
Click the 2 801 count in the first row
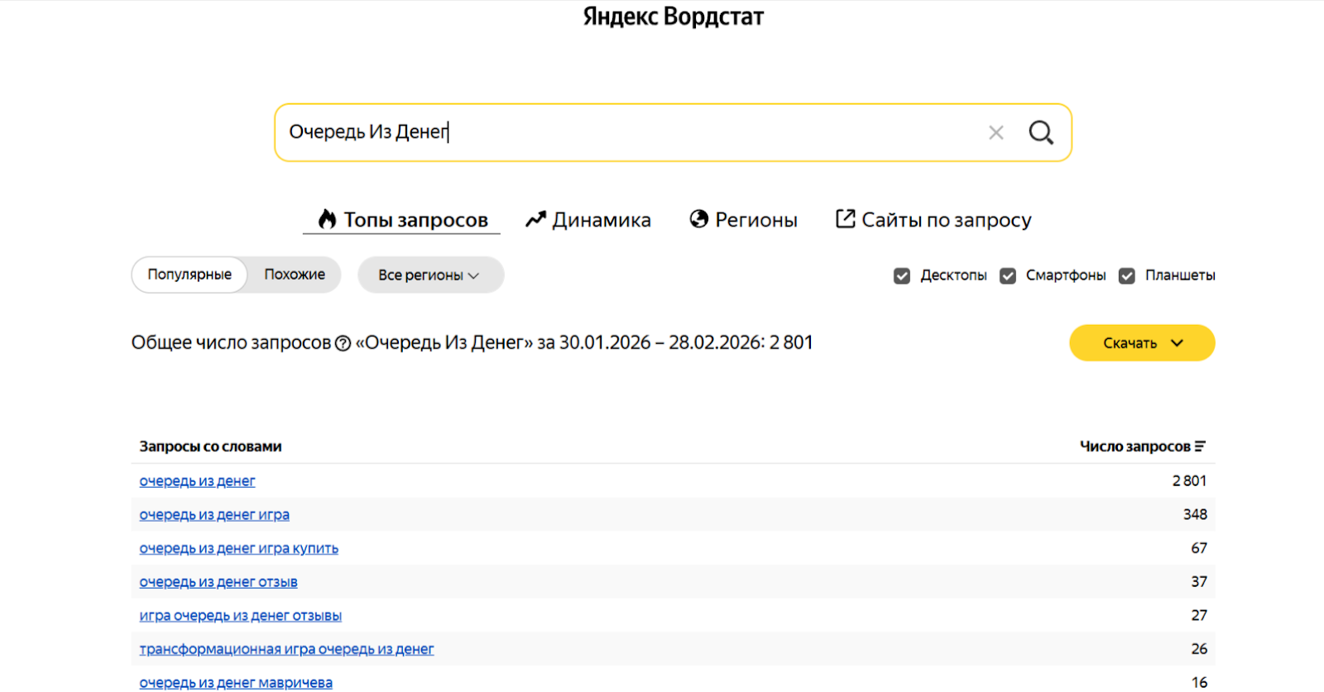1189,481
